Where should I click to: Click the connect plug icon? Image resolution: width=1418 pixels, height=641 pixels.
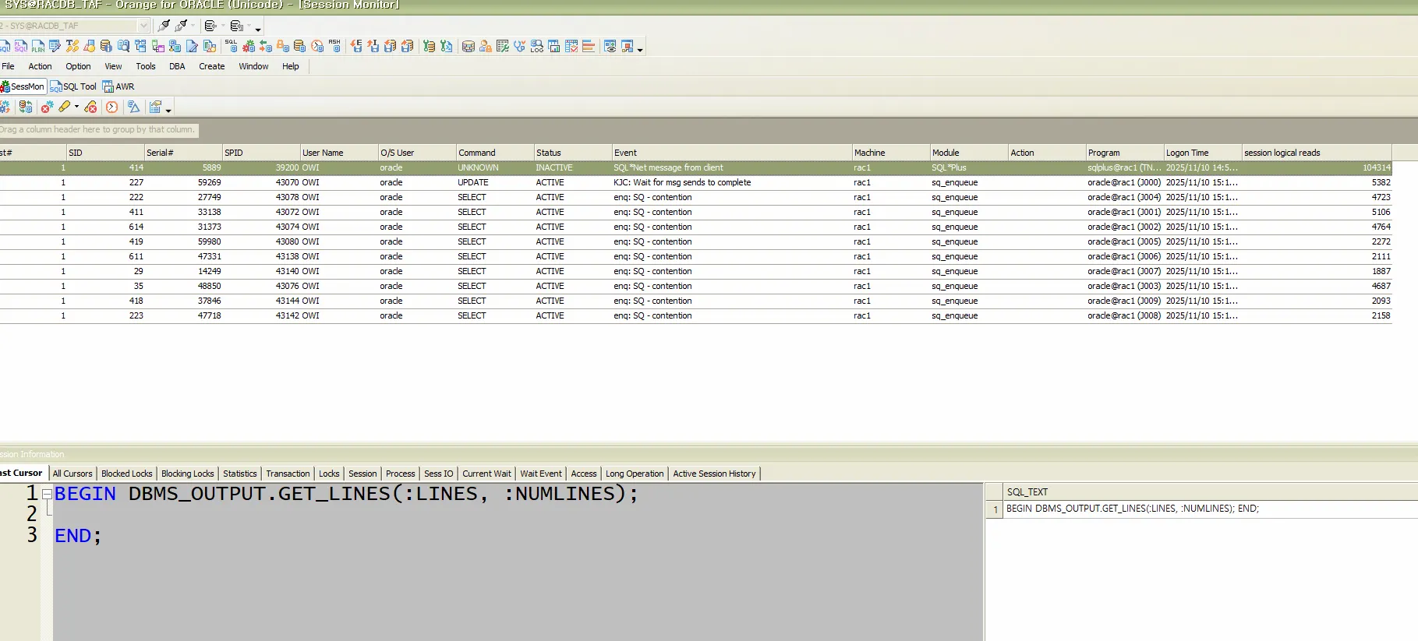[x=164, y=26]
